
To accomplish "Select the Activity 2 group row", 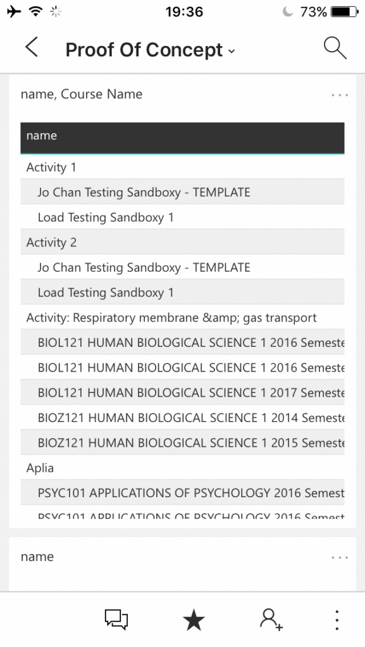I will coord(182,242).
